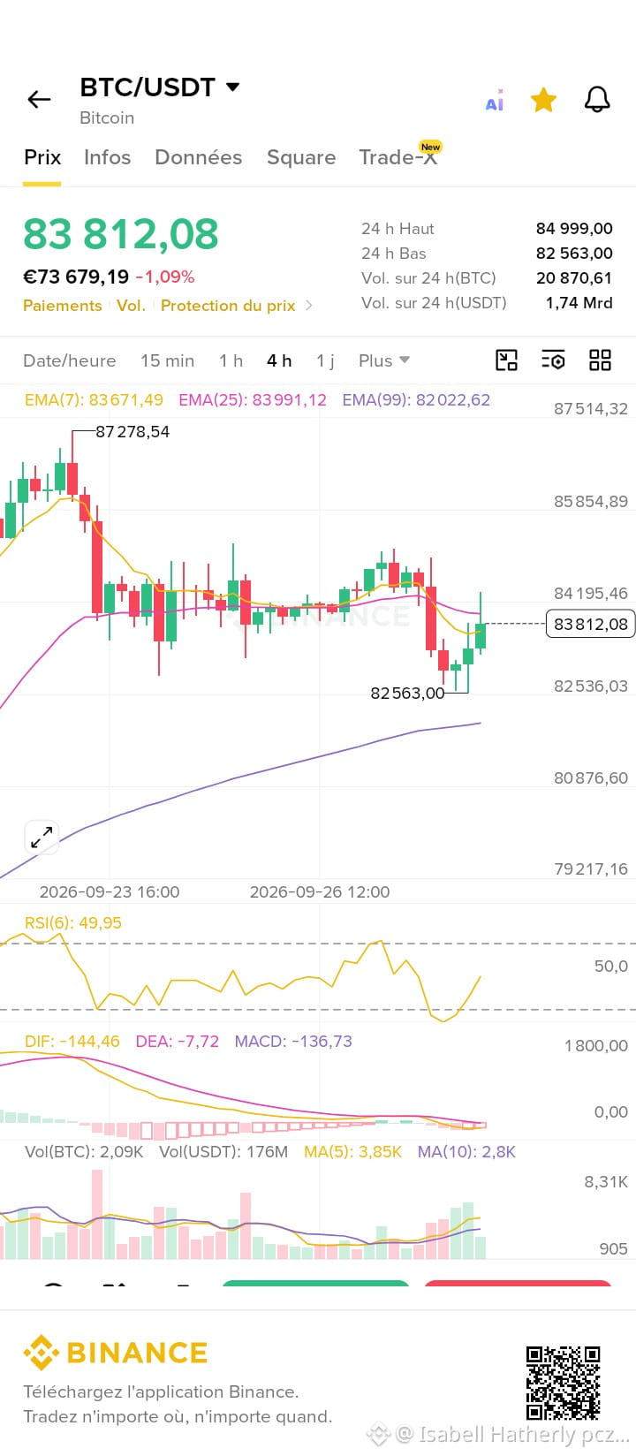The width and height of the screenshot is (636, 1456).
Task: Open Protection du prix chevron
Action: tap(308, 306)
